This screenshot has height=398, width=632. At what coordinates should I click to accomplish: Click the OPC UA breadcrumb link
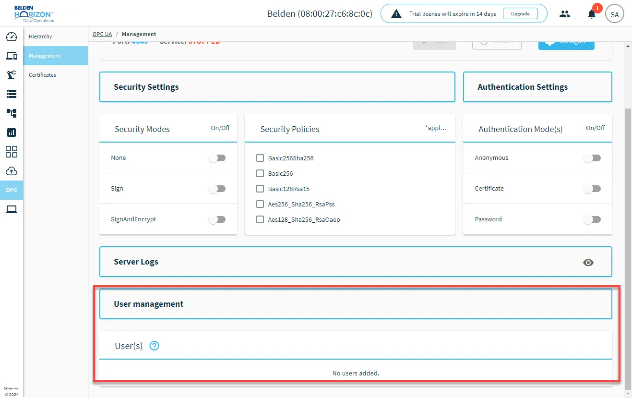102,34
